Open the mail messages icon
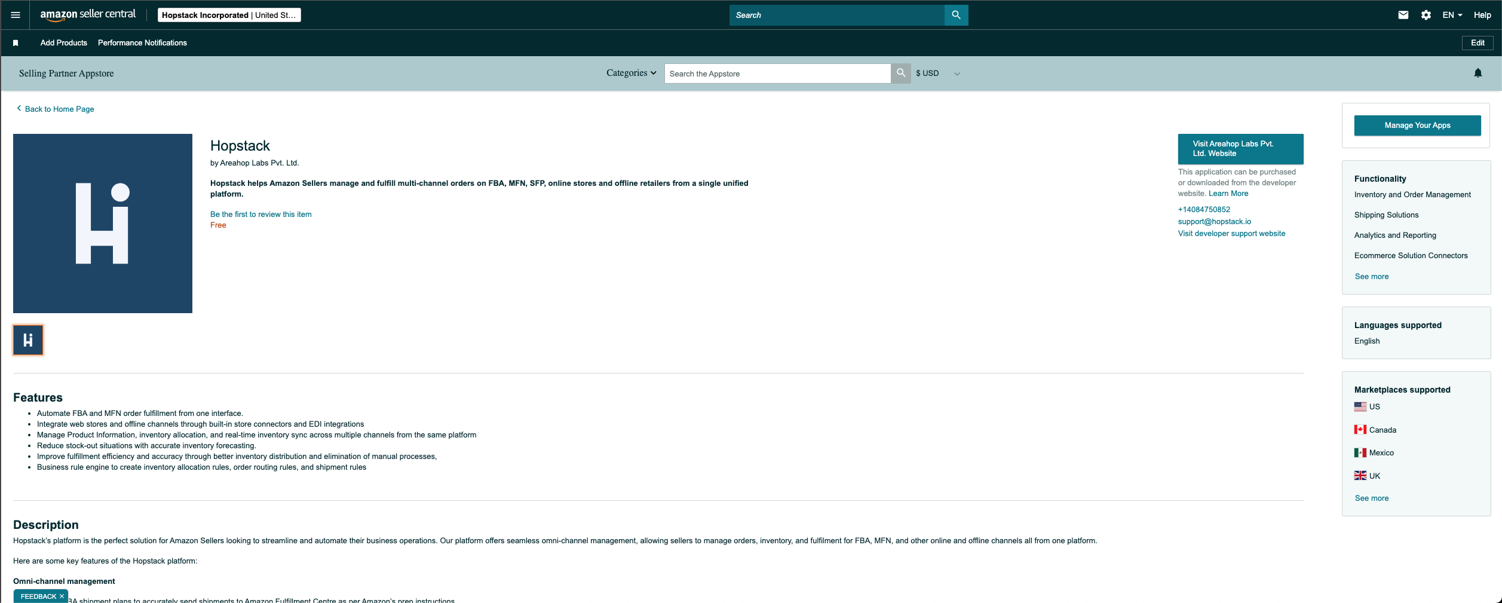The image size is (1502, 603). [x=1403, y=15]
